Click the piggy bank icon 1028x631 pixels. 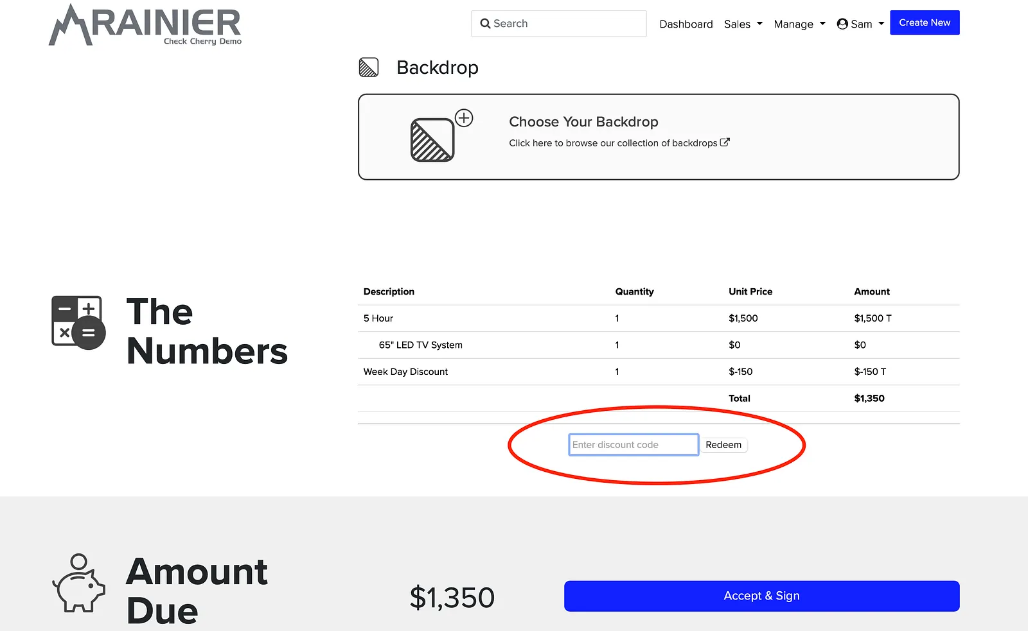(x=78, y=583)
